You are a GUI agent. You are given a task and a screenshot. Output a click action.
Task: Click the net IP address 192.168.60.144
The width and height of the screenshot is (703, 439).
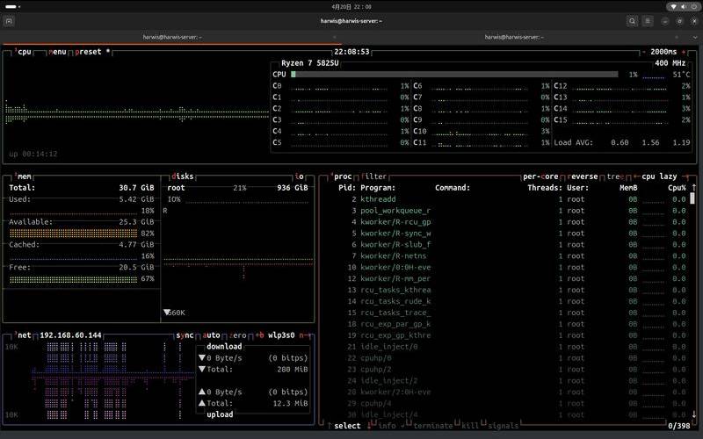click(x=71, y=335)
